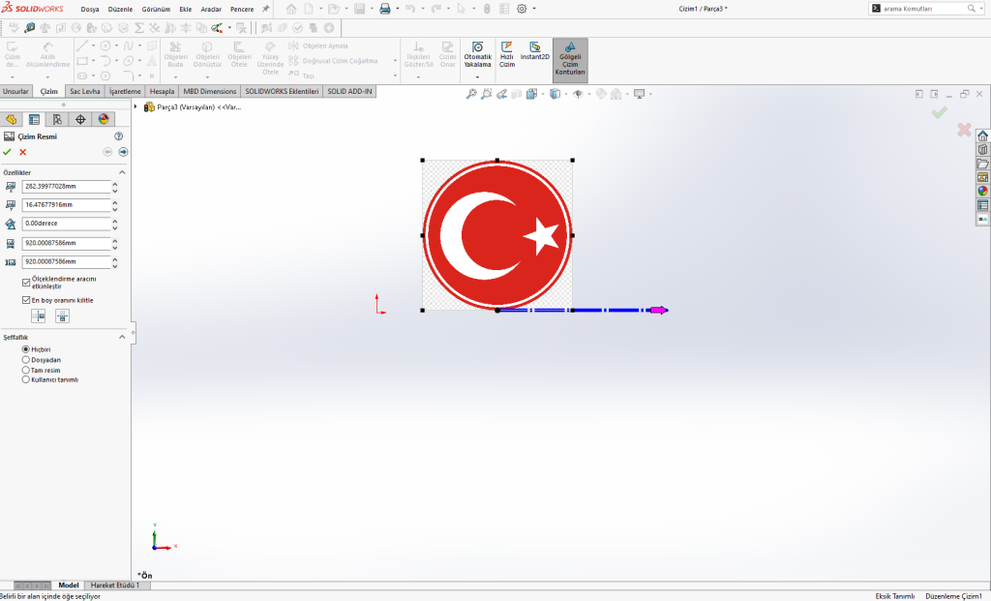Image resolution: width=991 pixels, height=601 pixels.
Task: Select the Dosyadan transparency option
Action: tap(26, 359)
